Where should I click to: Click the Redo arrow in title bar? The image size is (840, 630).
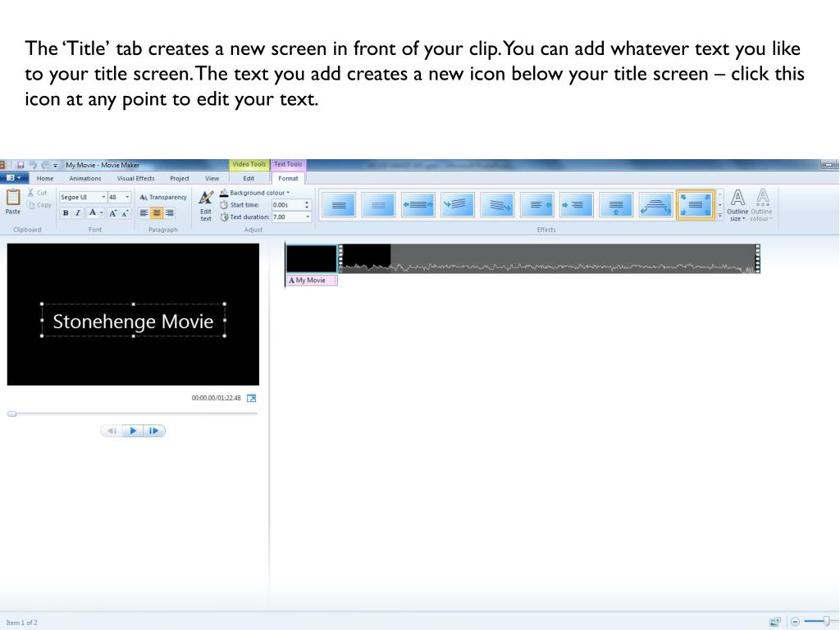click(45, 165)
